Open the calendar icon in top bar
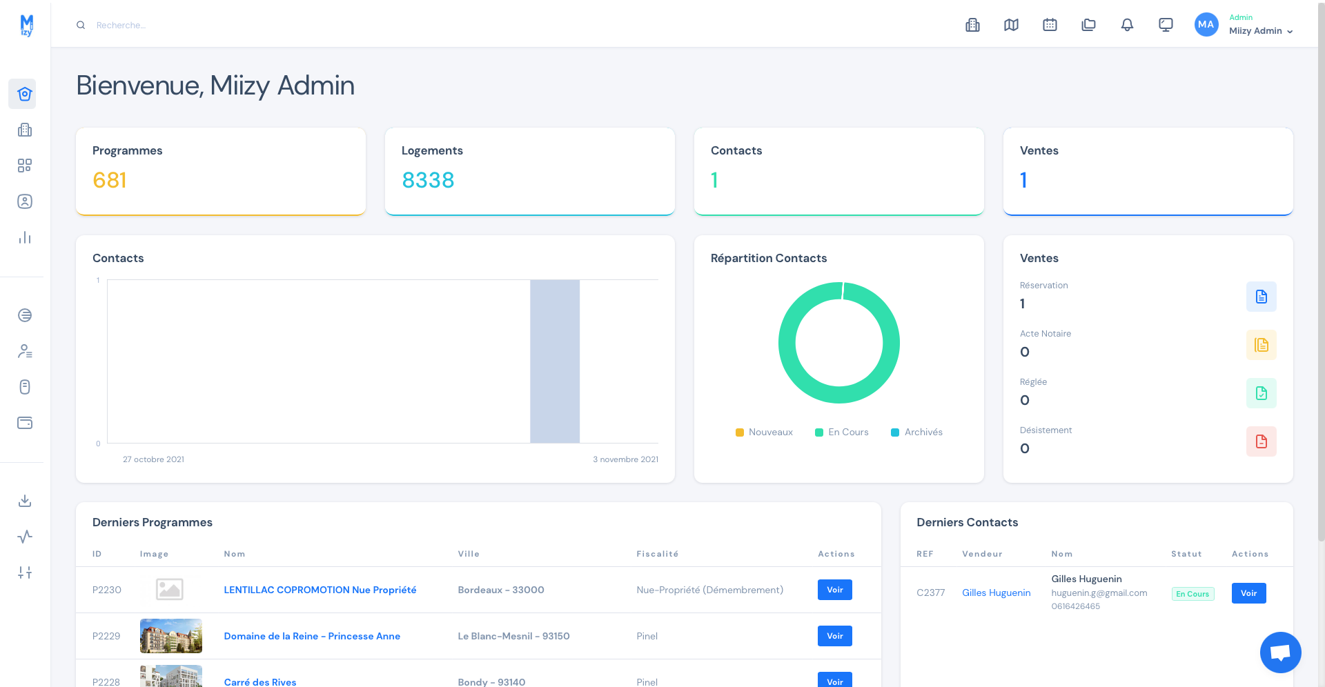 (x=1050, y=25)
